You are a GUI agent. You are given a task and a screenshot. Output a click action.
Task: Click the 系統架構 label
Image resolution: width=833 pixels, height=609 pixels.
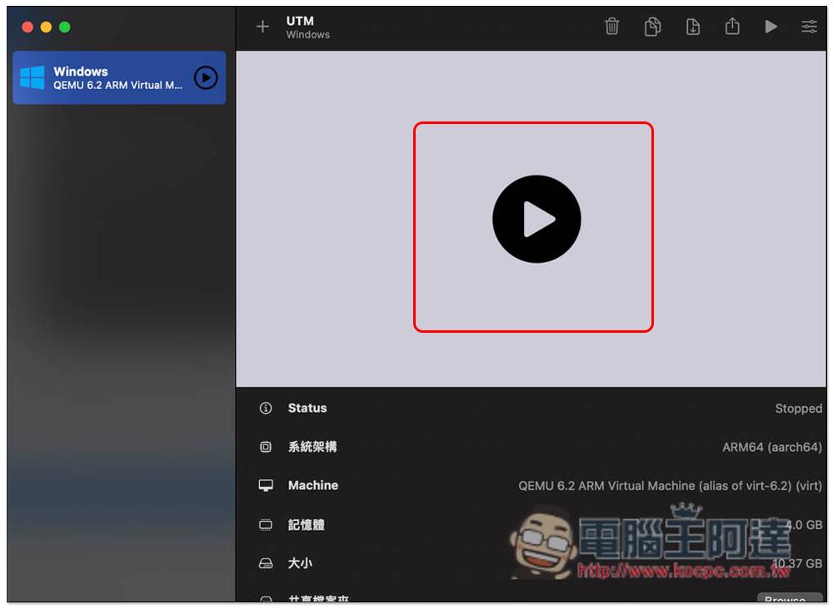[x=312, y=447]
